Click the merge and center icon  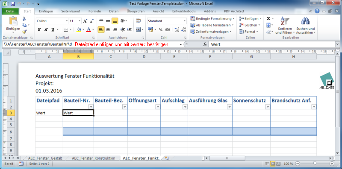pos(138,29)
